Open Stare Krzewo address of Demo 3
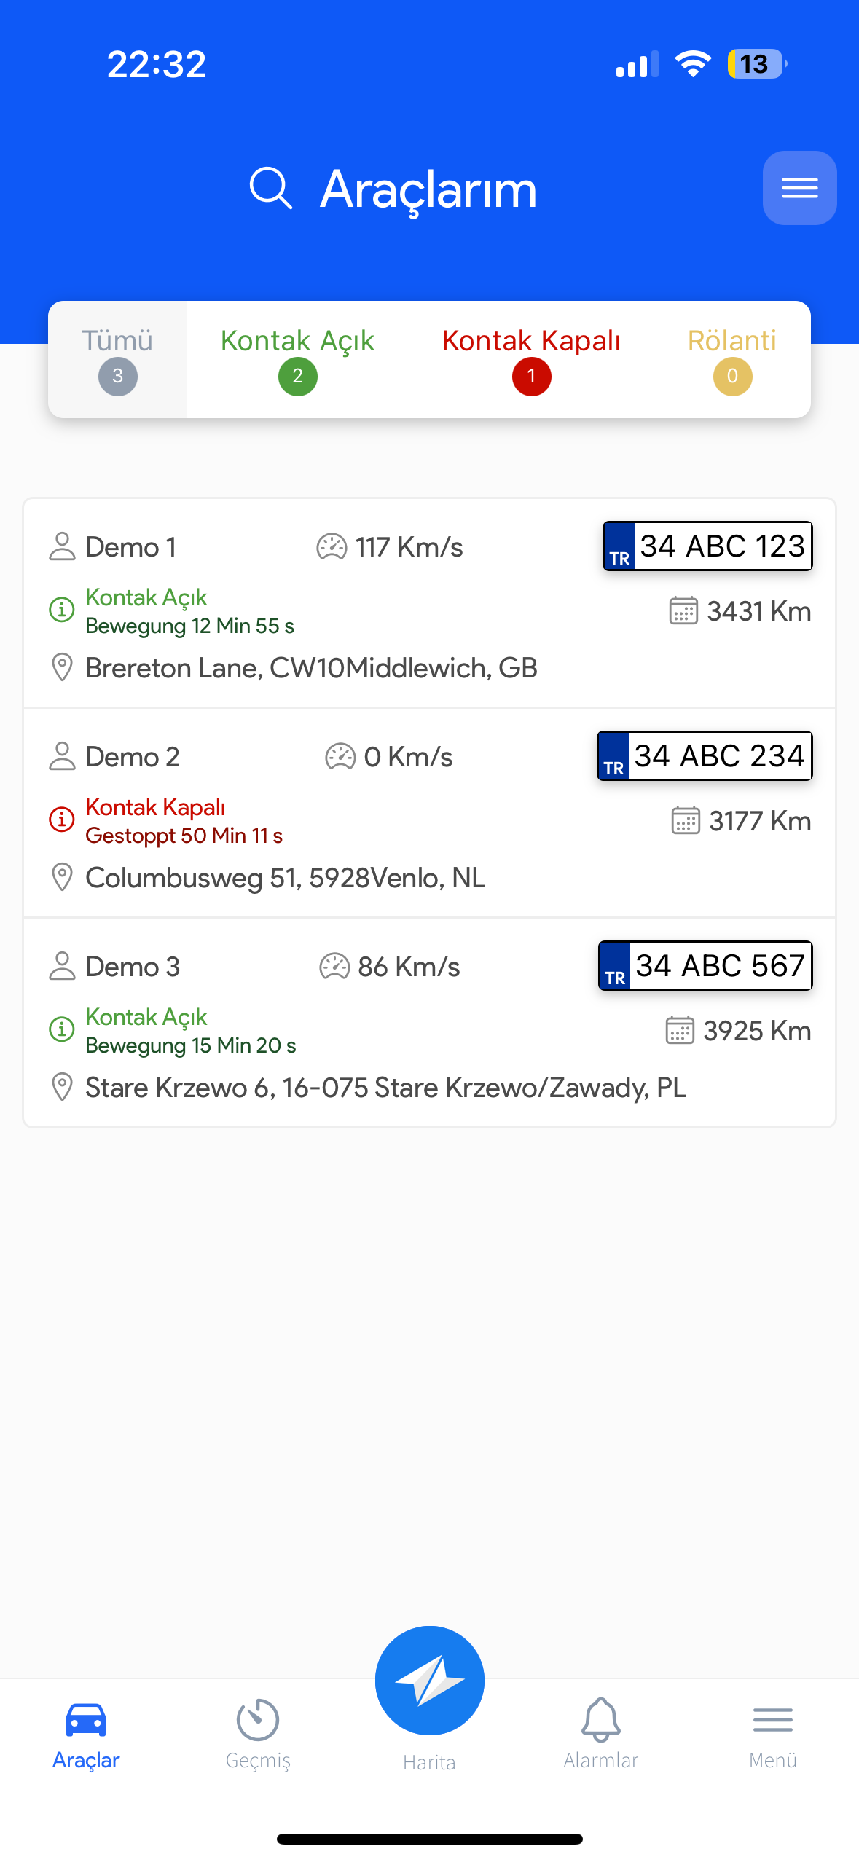This screenshot has height=1862, width=859. pyautogui.click(x=385, y=1088)
